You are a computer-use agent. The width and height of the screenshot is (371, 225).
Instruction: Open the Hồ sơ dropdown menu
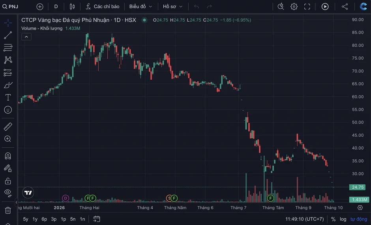click(x=172, y=7)
